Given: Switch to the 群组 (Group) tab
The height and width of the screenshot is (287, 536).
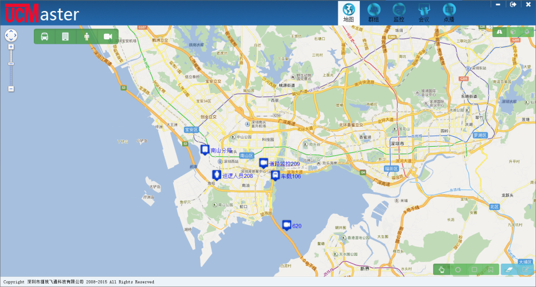Looking at the screenshot, I should [373, 12].
